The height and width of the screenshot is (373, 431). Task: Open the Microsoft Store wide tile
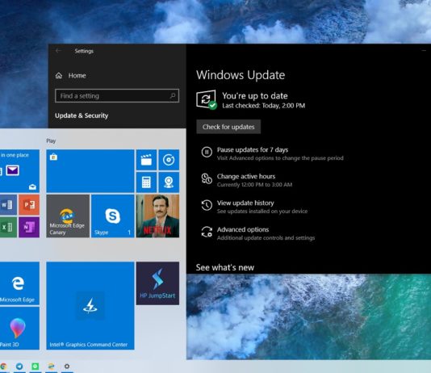tap(90, 170)
